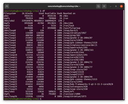Click the /dev/loop13 filesystem name

pyautogui.click(x=10, y=60)
